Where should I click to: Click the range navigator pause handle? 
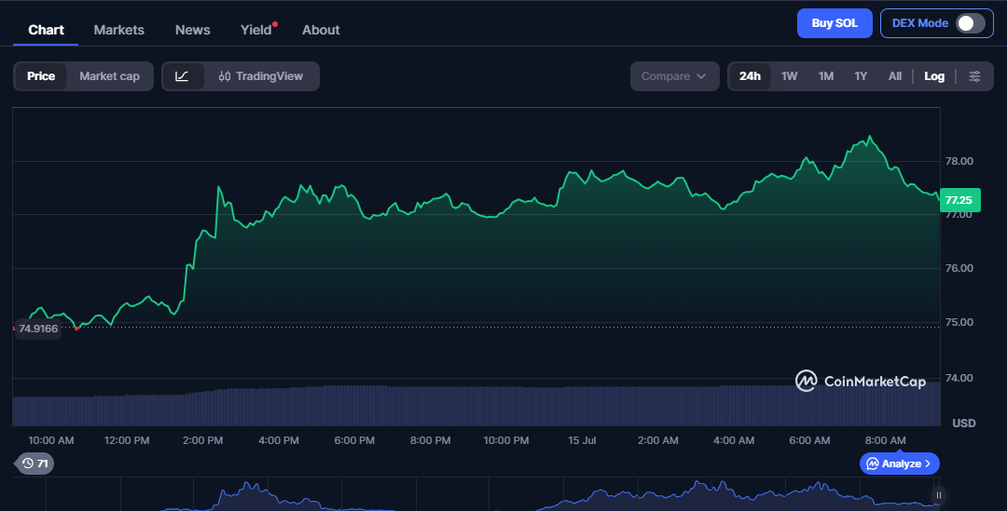[938, 495]
